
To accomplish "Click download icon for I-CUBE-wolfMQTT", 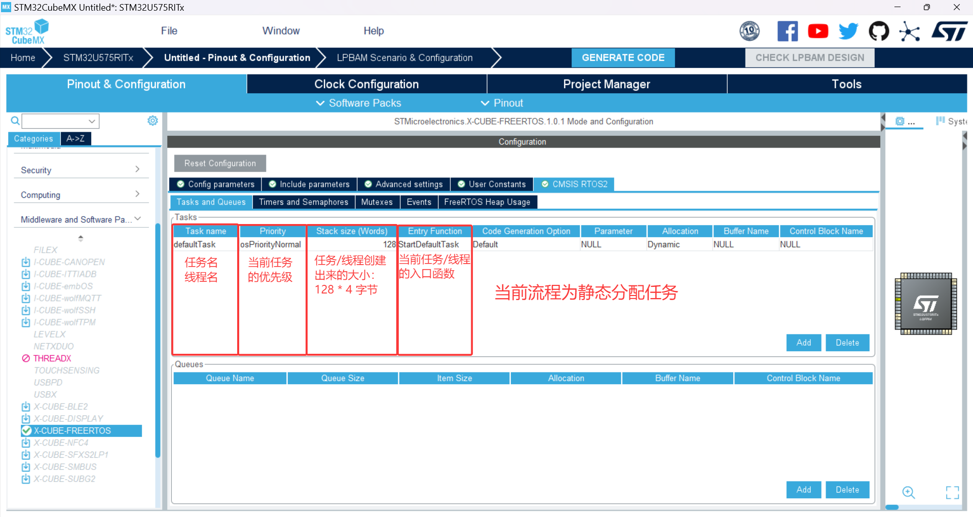I will tap(26, 298).
